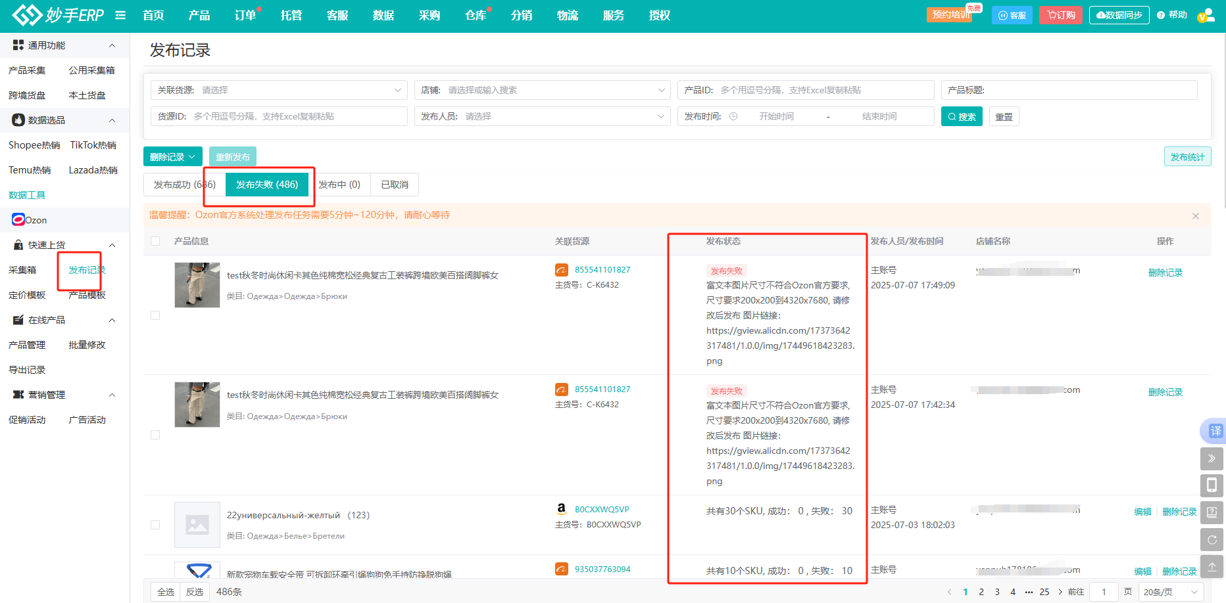Open the user account avatar icon

coord(1206,16)
